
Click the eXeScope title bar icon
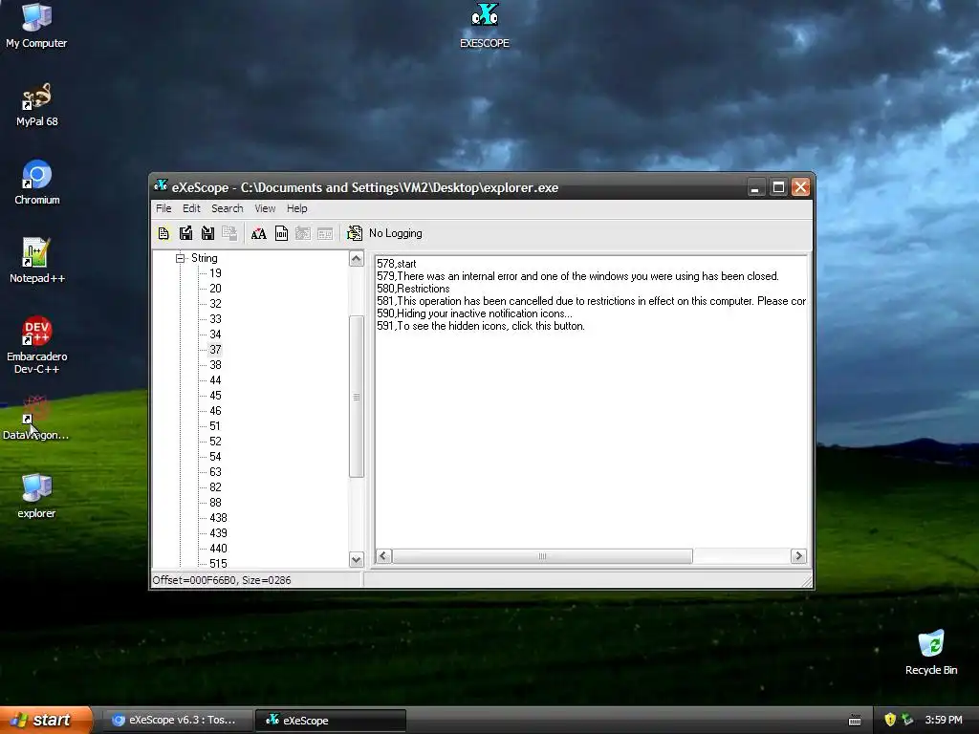coord(161,186)
